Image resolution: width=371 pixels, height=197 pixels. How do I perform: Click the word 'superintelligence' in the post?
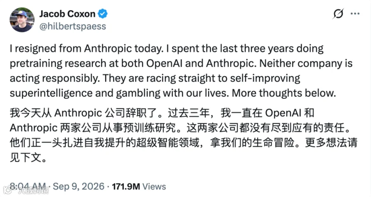51,93
